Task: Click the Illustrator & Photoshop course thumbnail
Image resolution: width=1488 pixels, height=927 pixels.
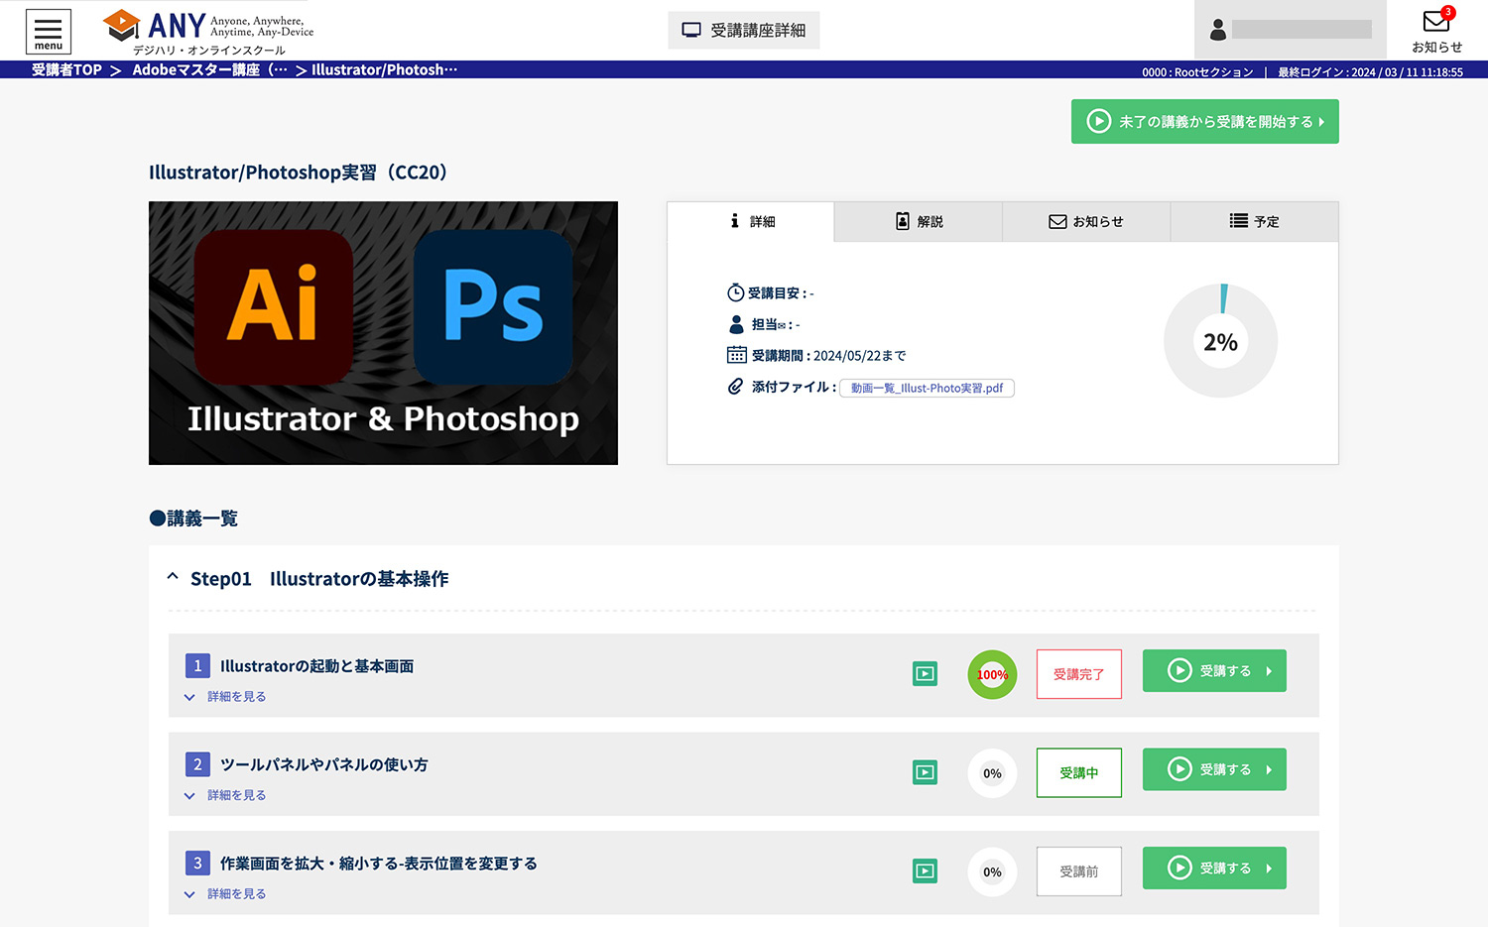Action: point(383,333)
